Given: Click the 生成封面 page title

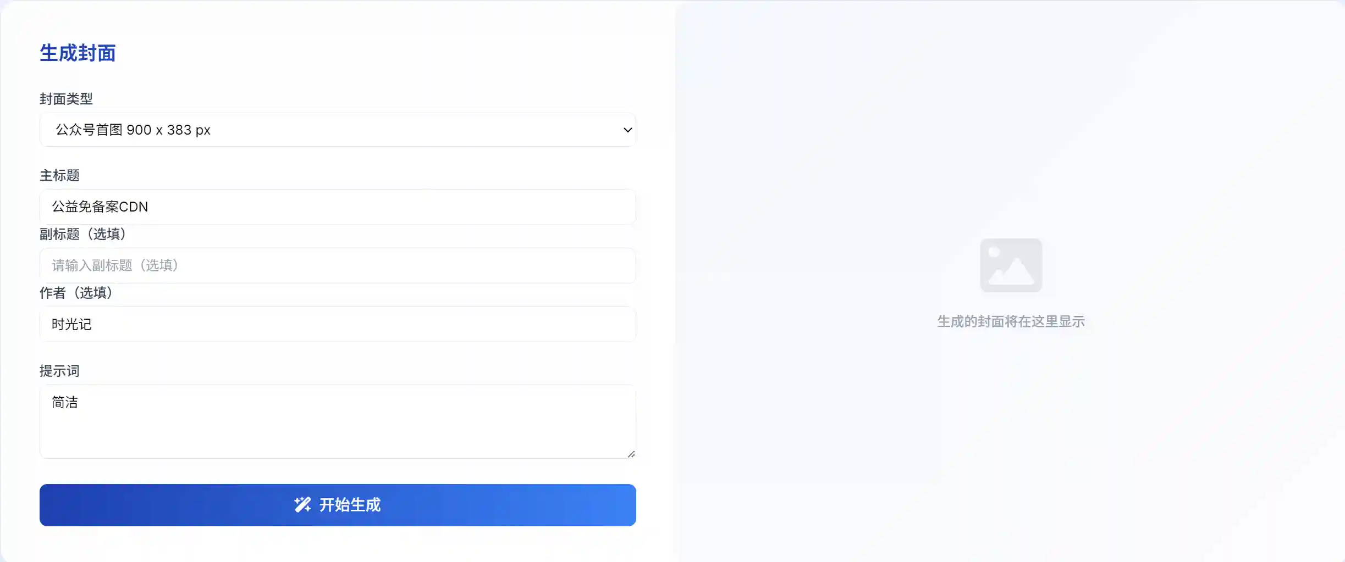Looking at the screenshot, I should [78, 53].
